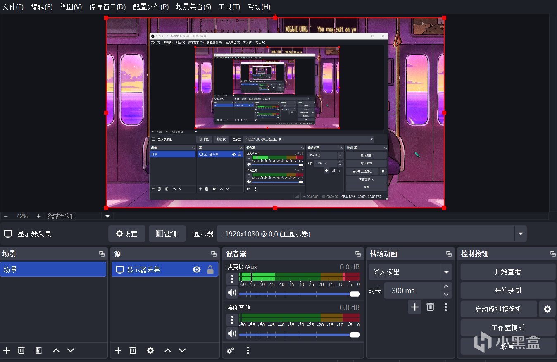
Task: Move source down in 源 panel
Action: pyautogui.click(x=182, y=350)
